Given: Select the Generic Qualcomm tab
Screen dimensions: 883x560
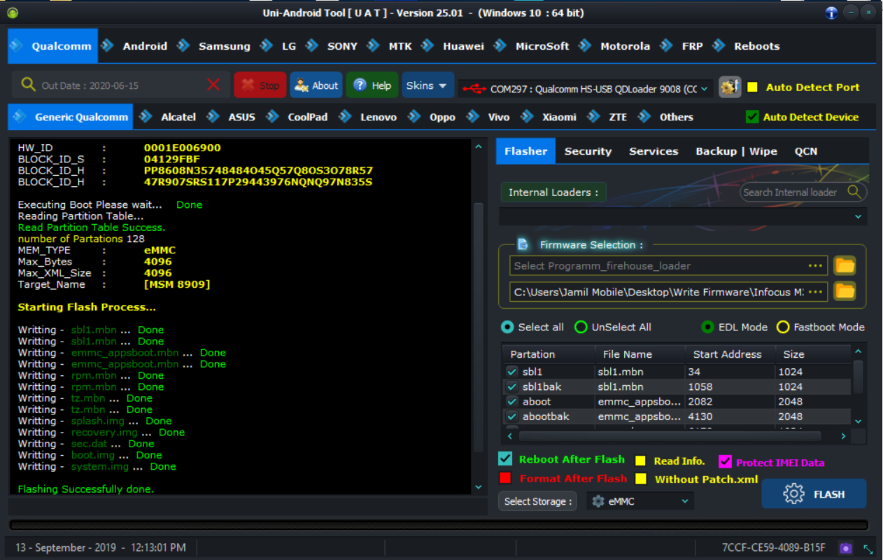Looking at the screenshot, I should pyautogui.click(x=70, y=117).
